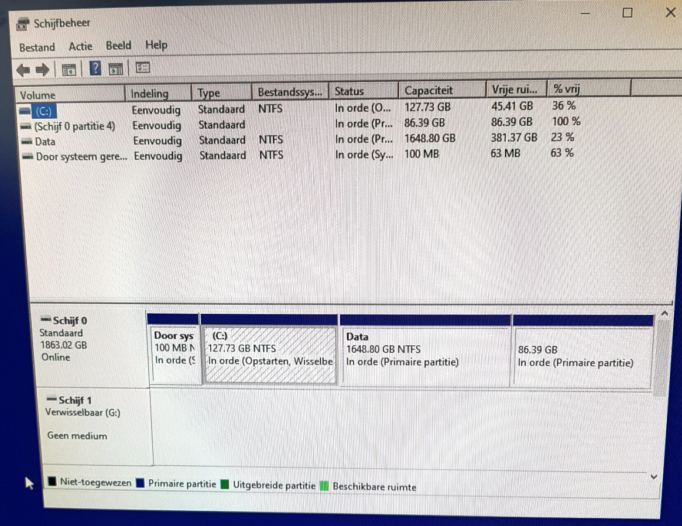Select the (Schijf 0 partitie 4) volume row

pyautogui.click(x=301, y=124)
